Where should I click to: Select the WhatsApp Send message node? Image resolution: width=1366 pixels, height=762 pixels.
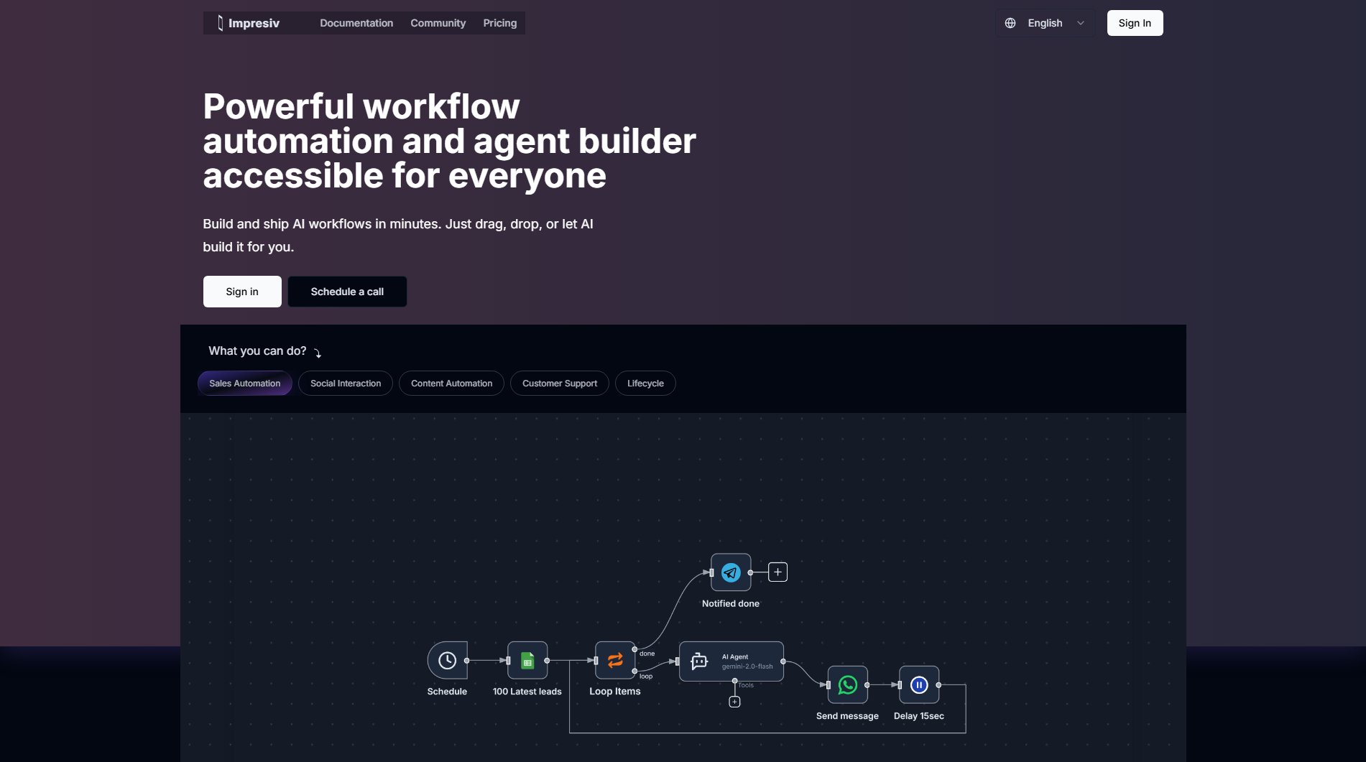tap(847, 685)
